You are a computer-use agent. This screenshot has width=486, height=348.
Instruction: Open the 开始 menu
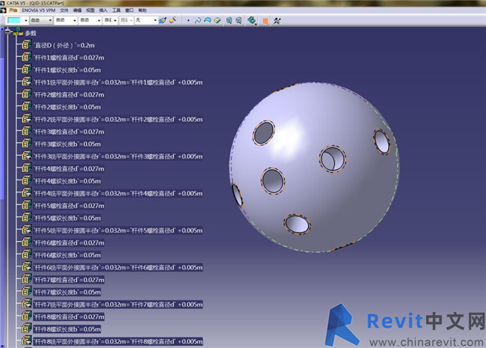click(13, 10)
